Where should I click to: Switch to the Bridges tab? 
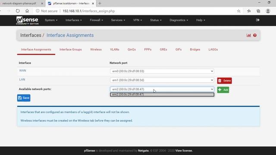click(195, 50)
